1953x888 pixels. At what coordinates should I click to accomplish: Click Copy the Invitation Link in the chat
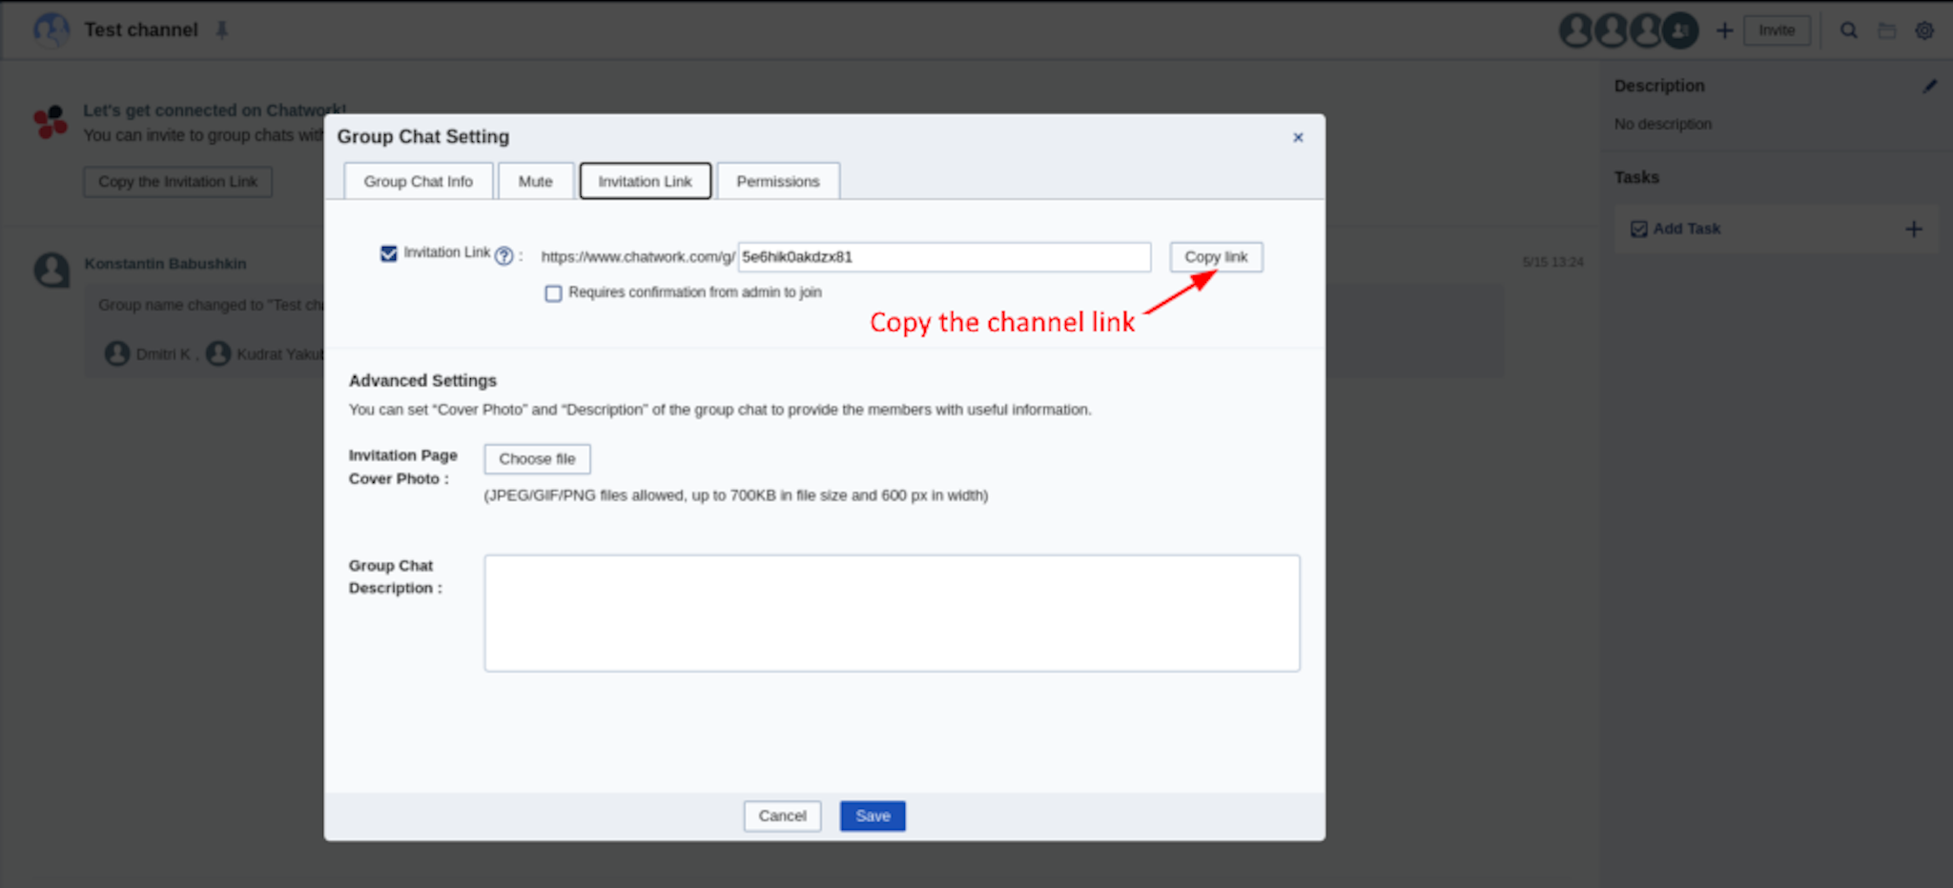pos(178,182)
